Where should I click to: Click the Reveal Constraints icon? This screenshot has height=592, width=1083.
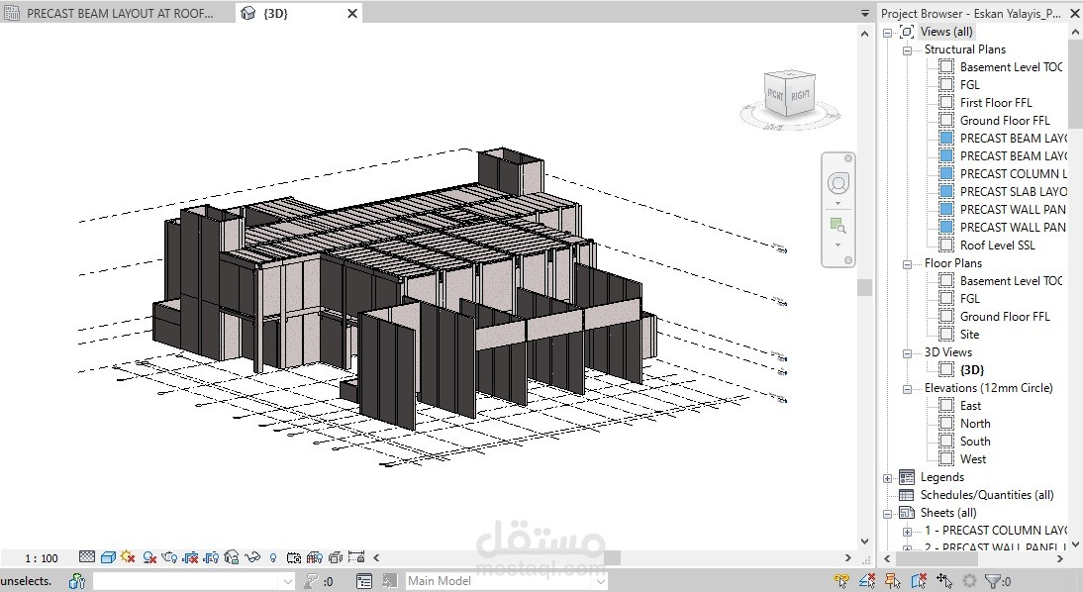click(356, 556)
